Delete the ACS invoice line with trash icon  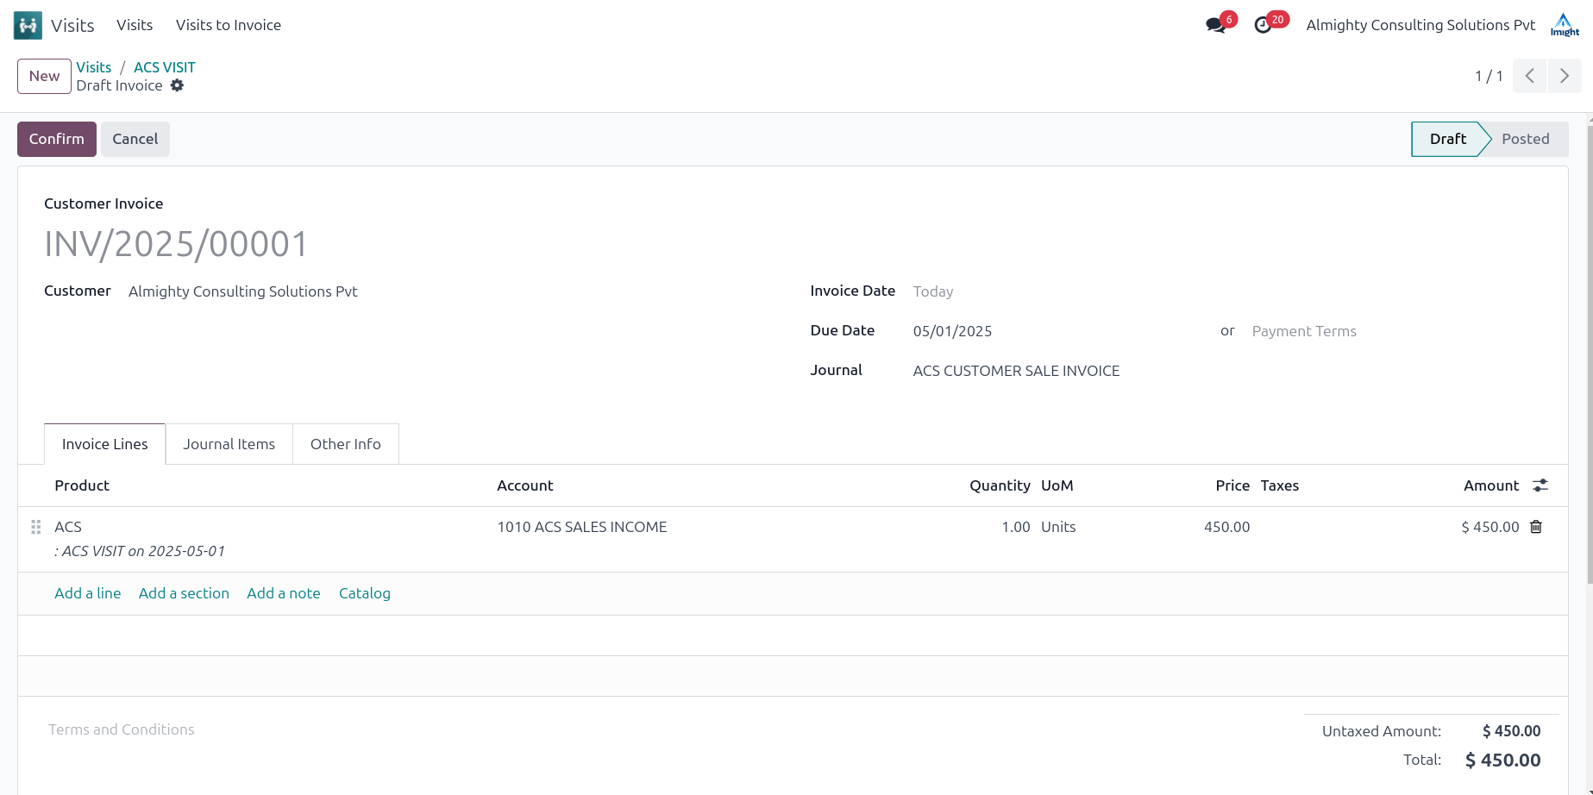click(1536, 527)
